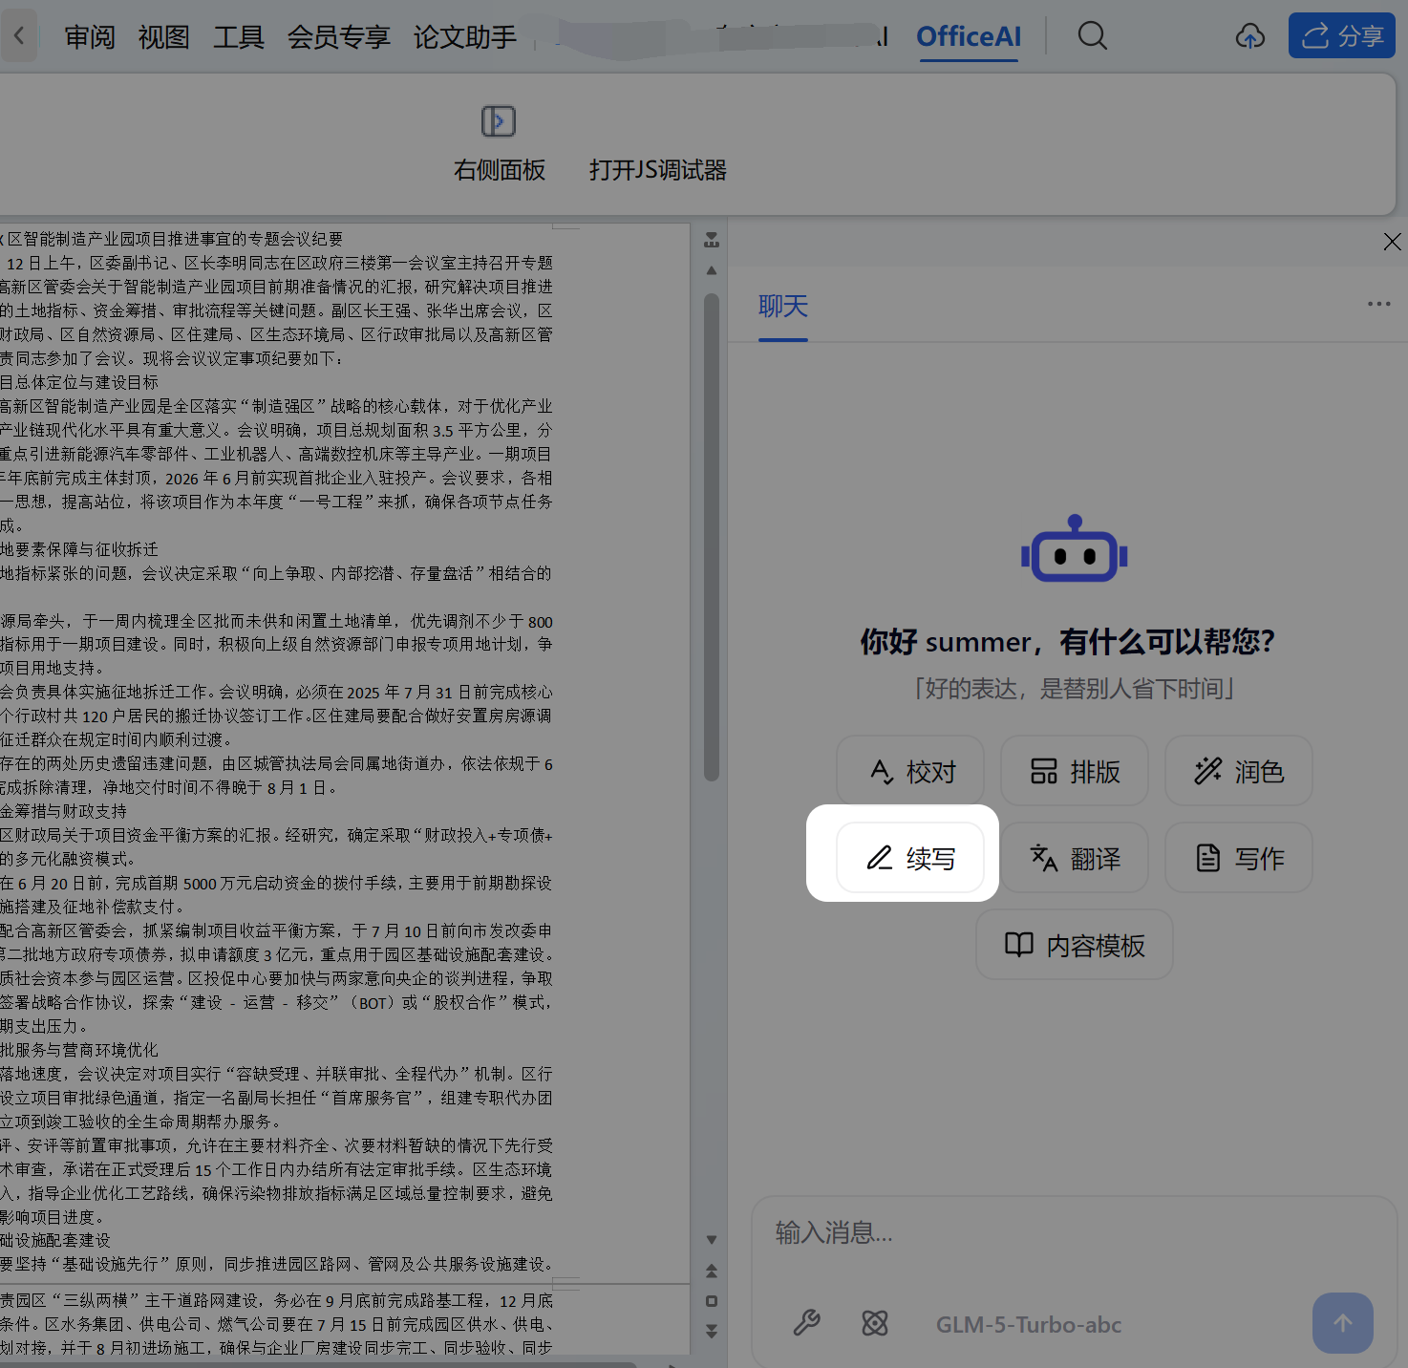1408x1368 pixels.
Task: Click the 校对 proofread button
Action: tap(910, 771)
